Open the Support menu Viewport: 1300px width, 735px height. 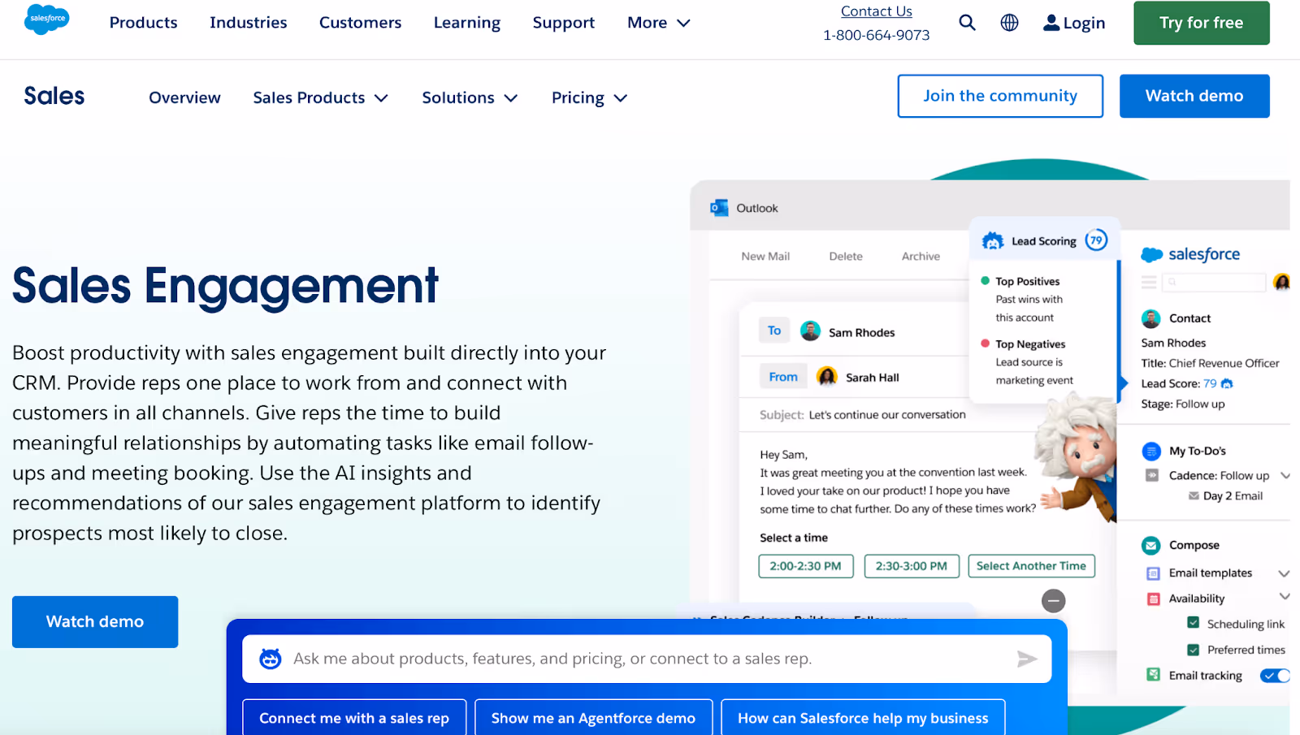(x=564, y=23)
